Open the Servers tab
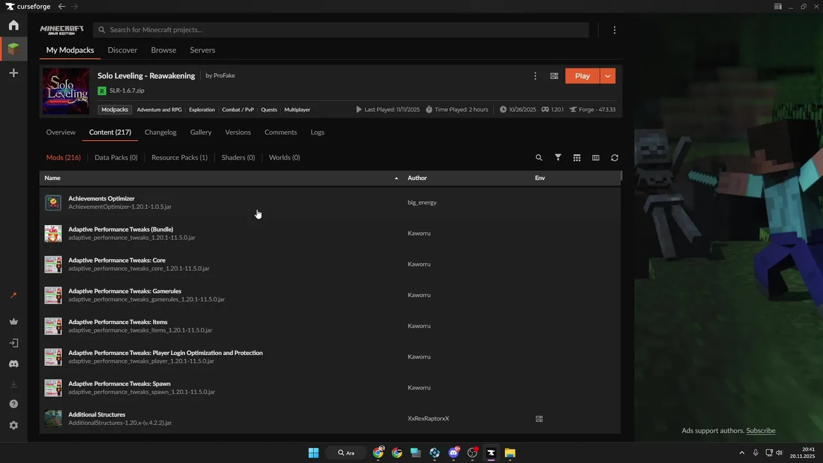823x463 pixels. pos(203,50)
